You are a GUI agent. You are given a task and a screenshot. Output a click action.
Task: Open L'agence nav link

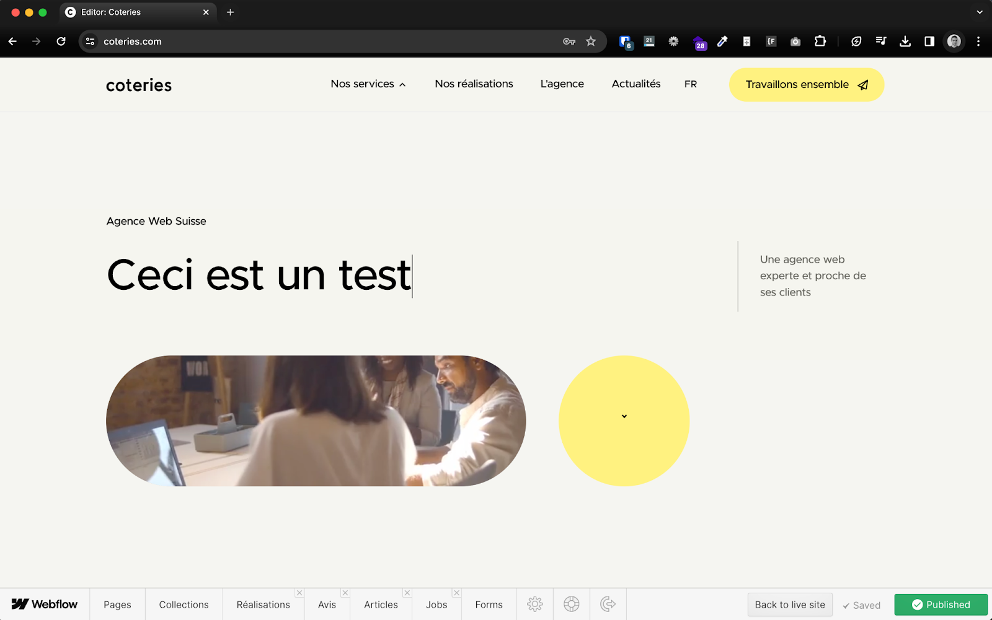pos(562,84)
